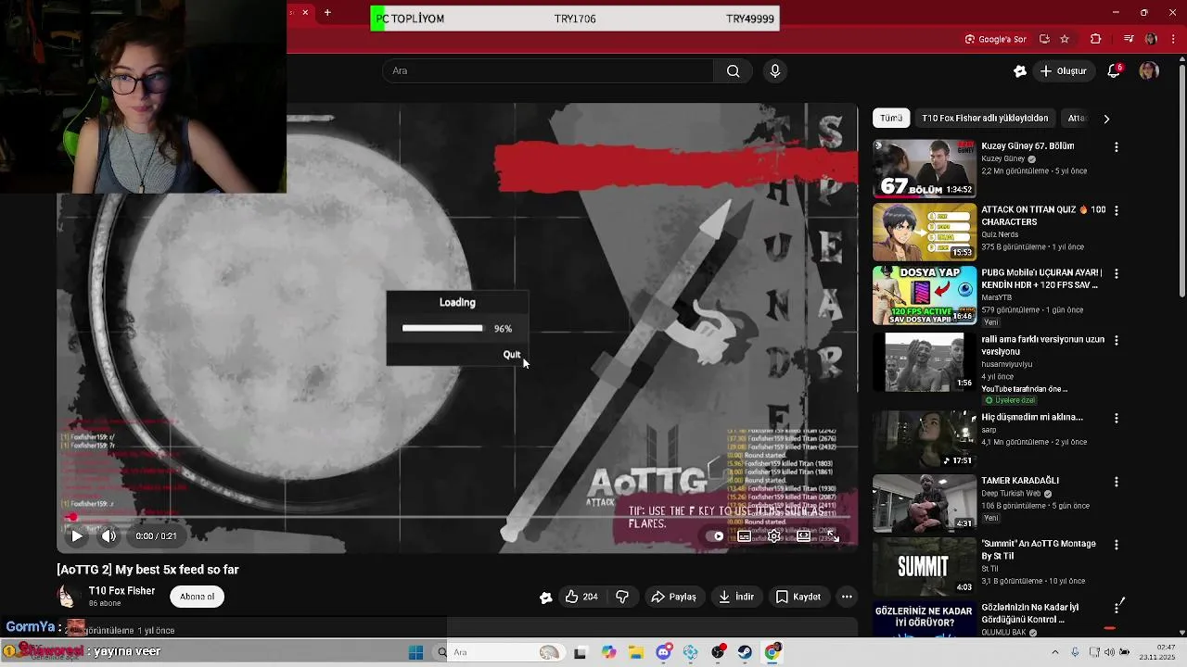1187x667 pixels.
Task: Open Kuzey Güney 67. Bölüm thumbnail
Action: pos(925,169)
